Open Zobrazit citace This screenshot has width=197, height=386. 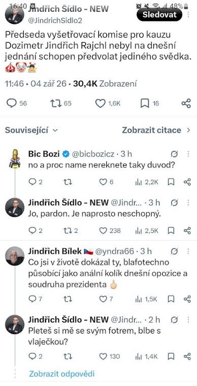click(156, 130)
